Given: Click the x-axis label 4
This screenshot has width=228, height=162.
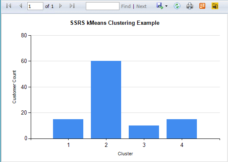Looking at the screenshot, I should click(x=182, y=145).
